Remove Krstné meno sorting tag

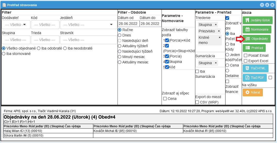click(x=220, y=37)
